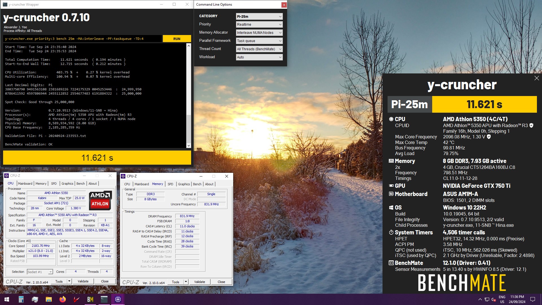Open the Graphics tab in left CPU-Z
542x305 pixels.
tap(67, 184)
